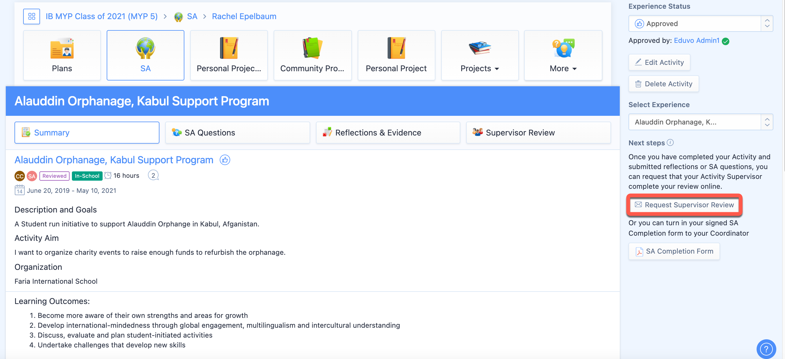The height and width of the screenshot is (359, 785).
Task: Open the Plans tile
Action: (x=62, y=55)
